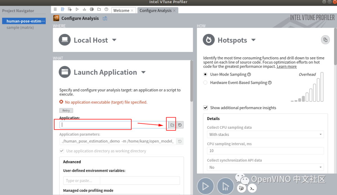Screen dimensions: 337x195
Task: Click the Open Result folder icon in the toolbar
Action: point(99,9)
